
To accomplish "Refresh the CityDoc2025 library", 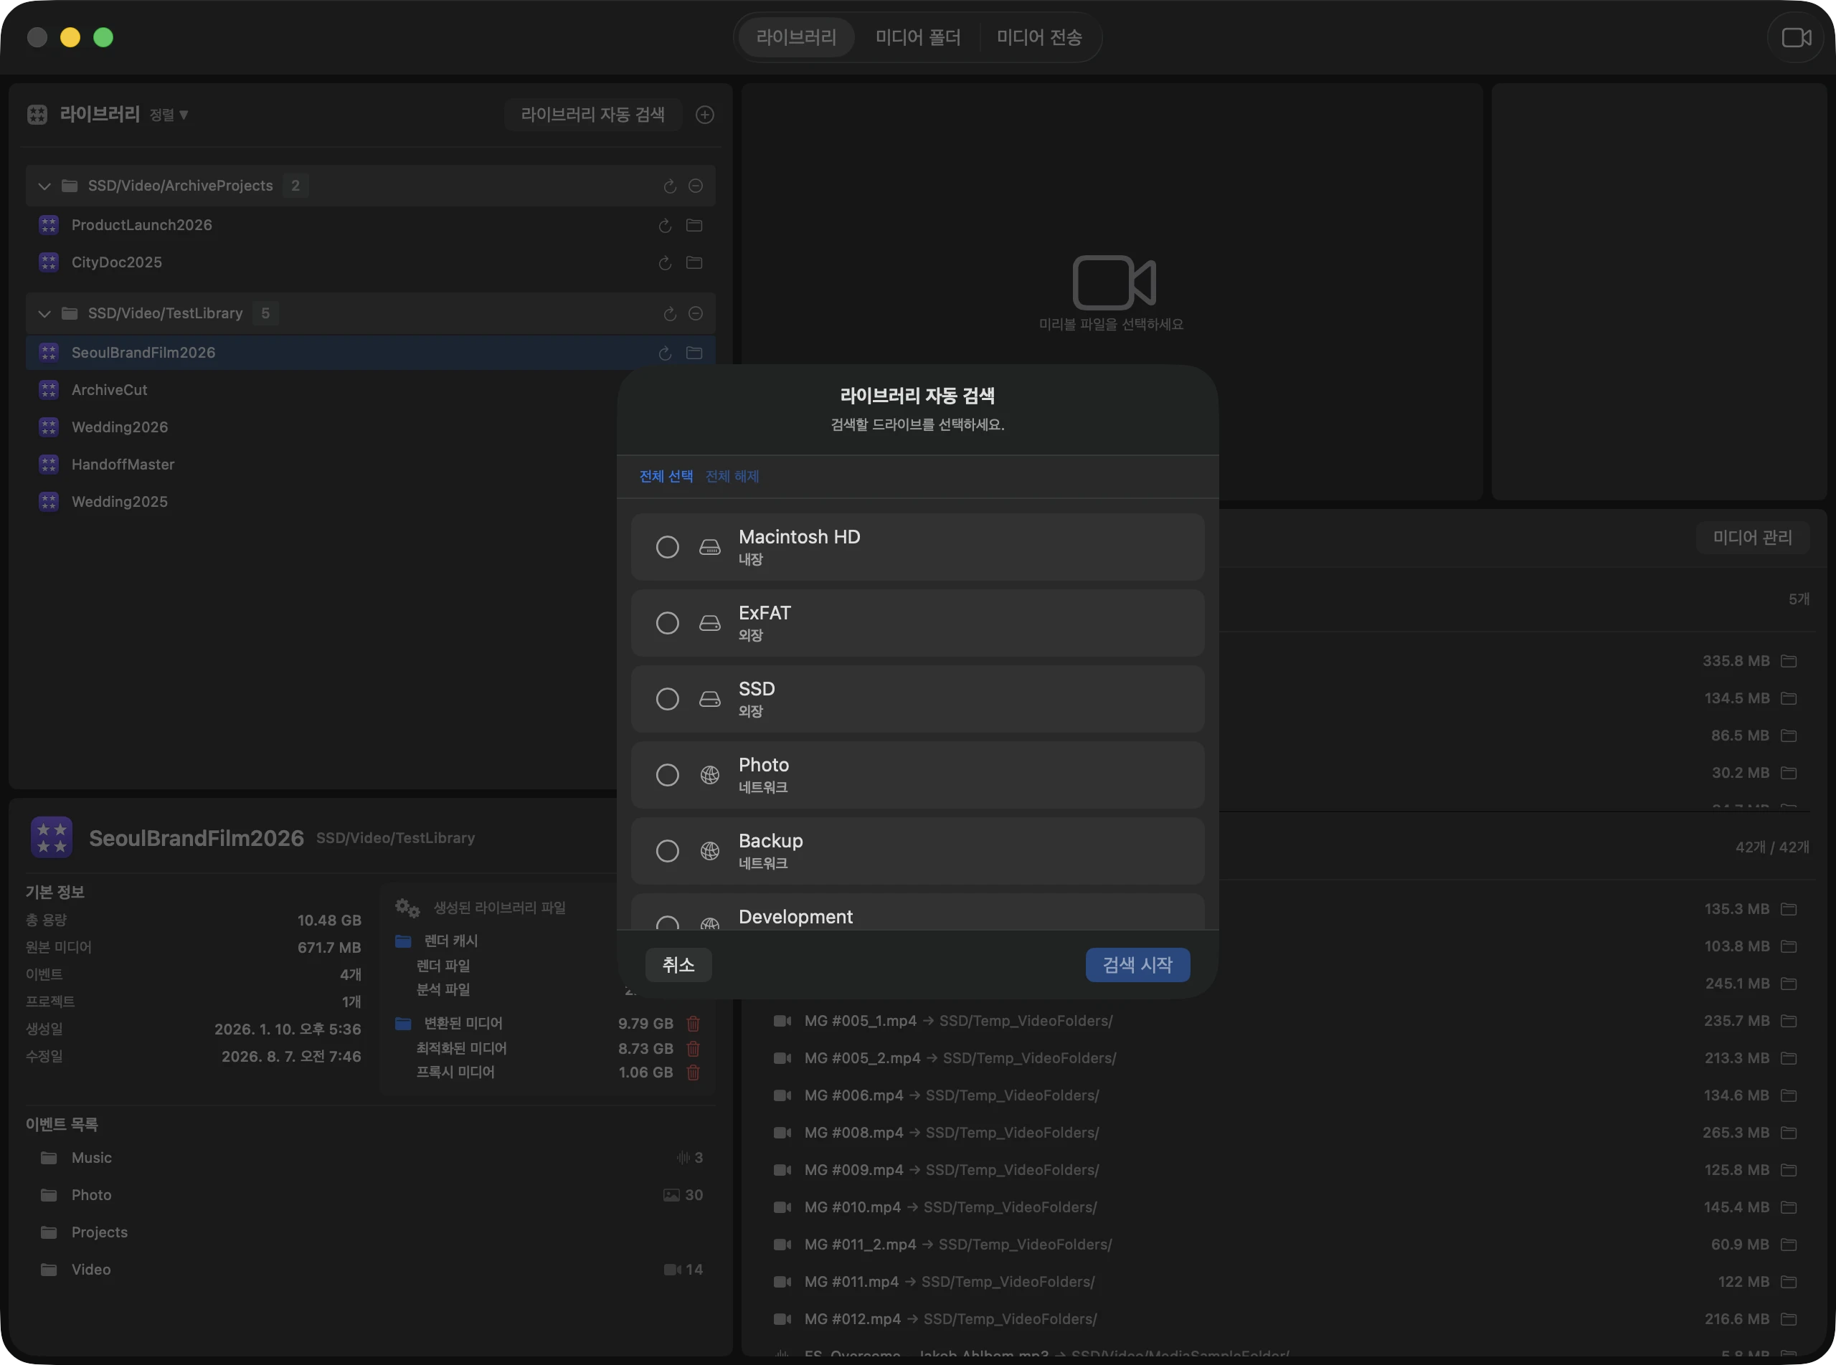I will click(665, 263).
